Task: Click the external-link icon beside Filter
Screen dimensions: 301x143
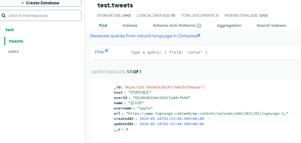Action: [x=107, y=51]
